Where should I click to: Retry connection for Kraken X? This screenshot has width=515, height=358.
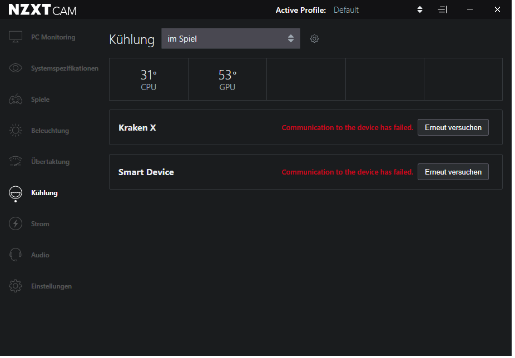tap(453, 127)
